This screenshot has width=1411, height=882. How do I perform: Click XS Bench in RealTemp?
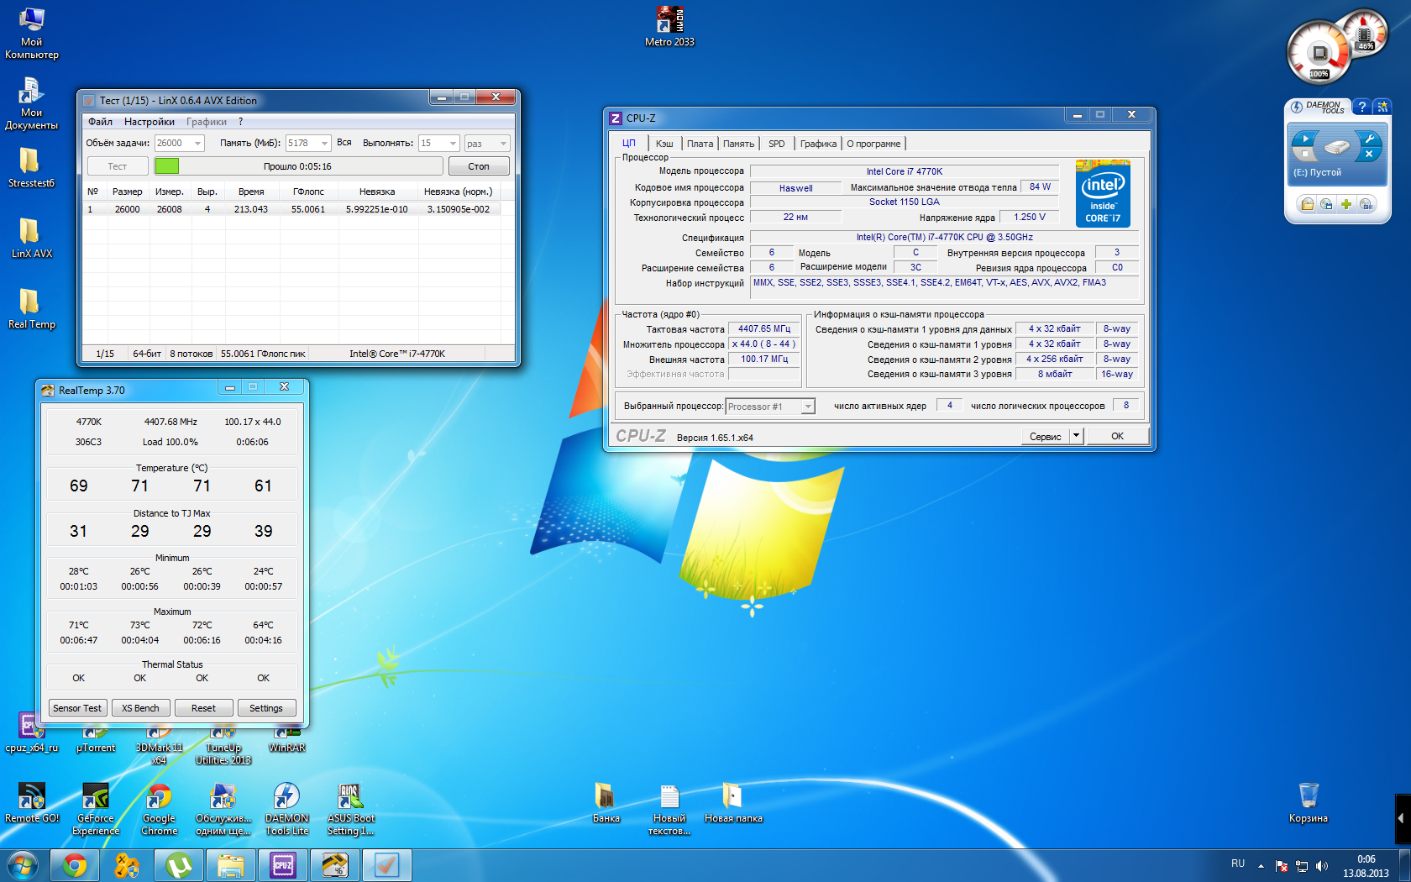(140, 708)
